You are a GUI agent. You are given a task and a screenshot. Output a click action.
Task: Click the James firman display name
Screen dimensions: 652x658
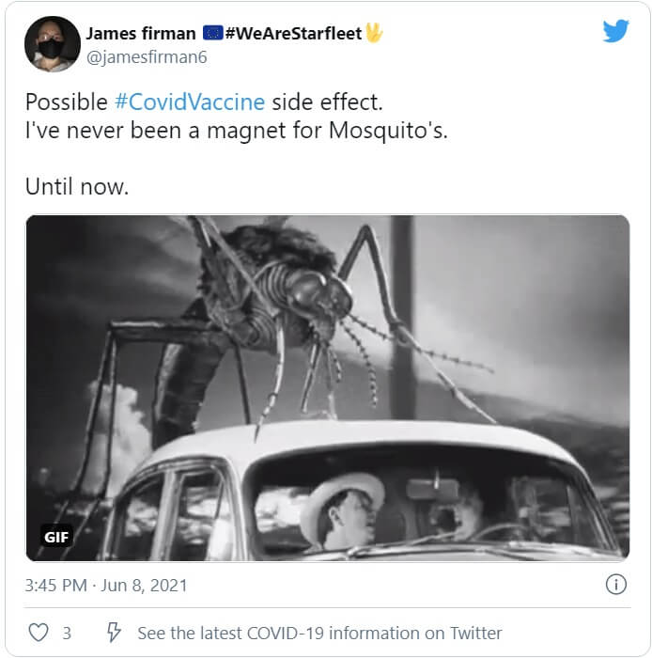point(141,34)
